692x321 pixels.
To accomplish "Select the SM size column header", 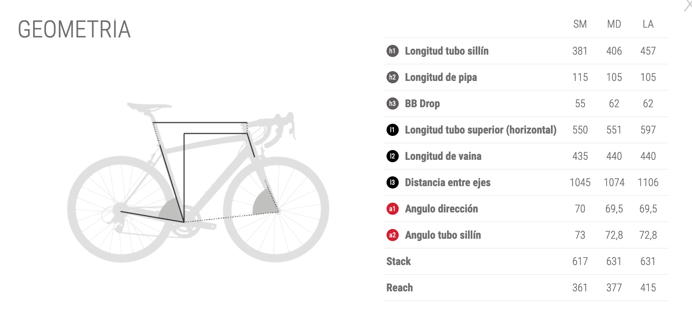I will [x=580, y=24].
